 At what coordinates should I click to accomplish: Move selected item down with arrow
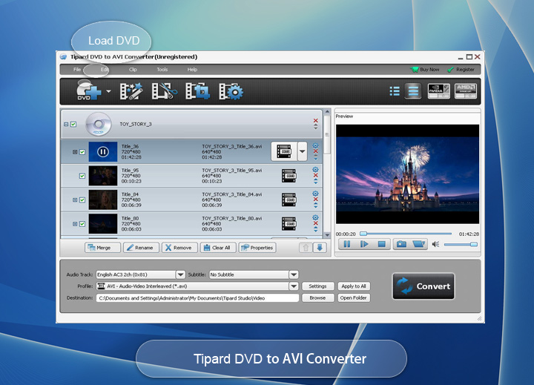[320, 248]
